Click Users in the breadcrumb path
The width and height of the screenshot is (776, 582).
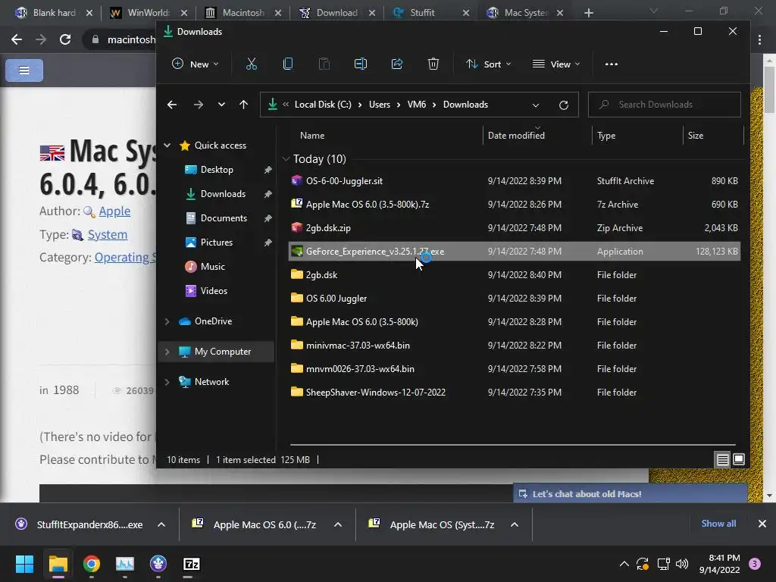pos(380,105)
